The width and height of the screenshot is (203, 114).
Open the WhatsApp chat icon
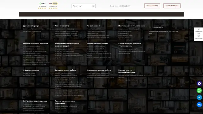(199, 90)
